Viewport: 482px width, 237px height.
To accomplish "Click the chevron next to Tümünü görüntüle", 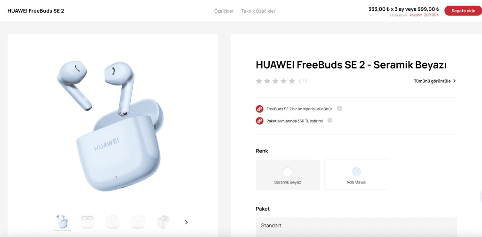I will pyautogui.click(x=455, y=81).
